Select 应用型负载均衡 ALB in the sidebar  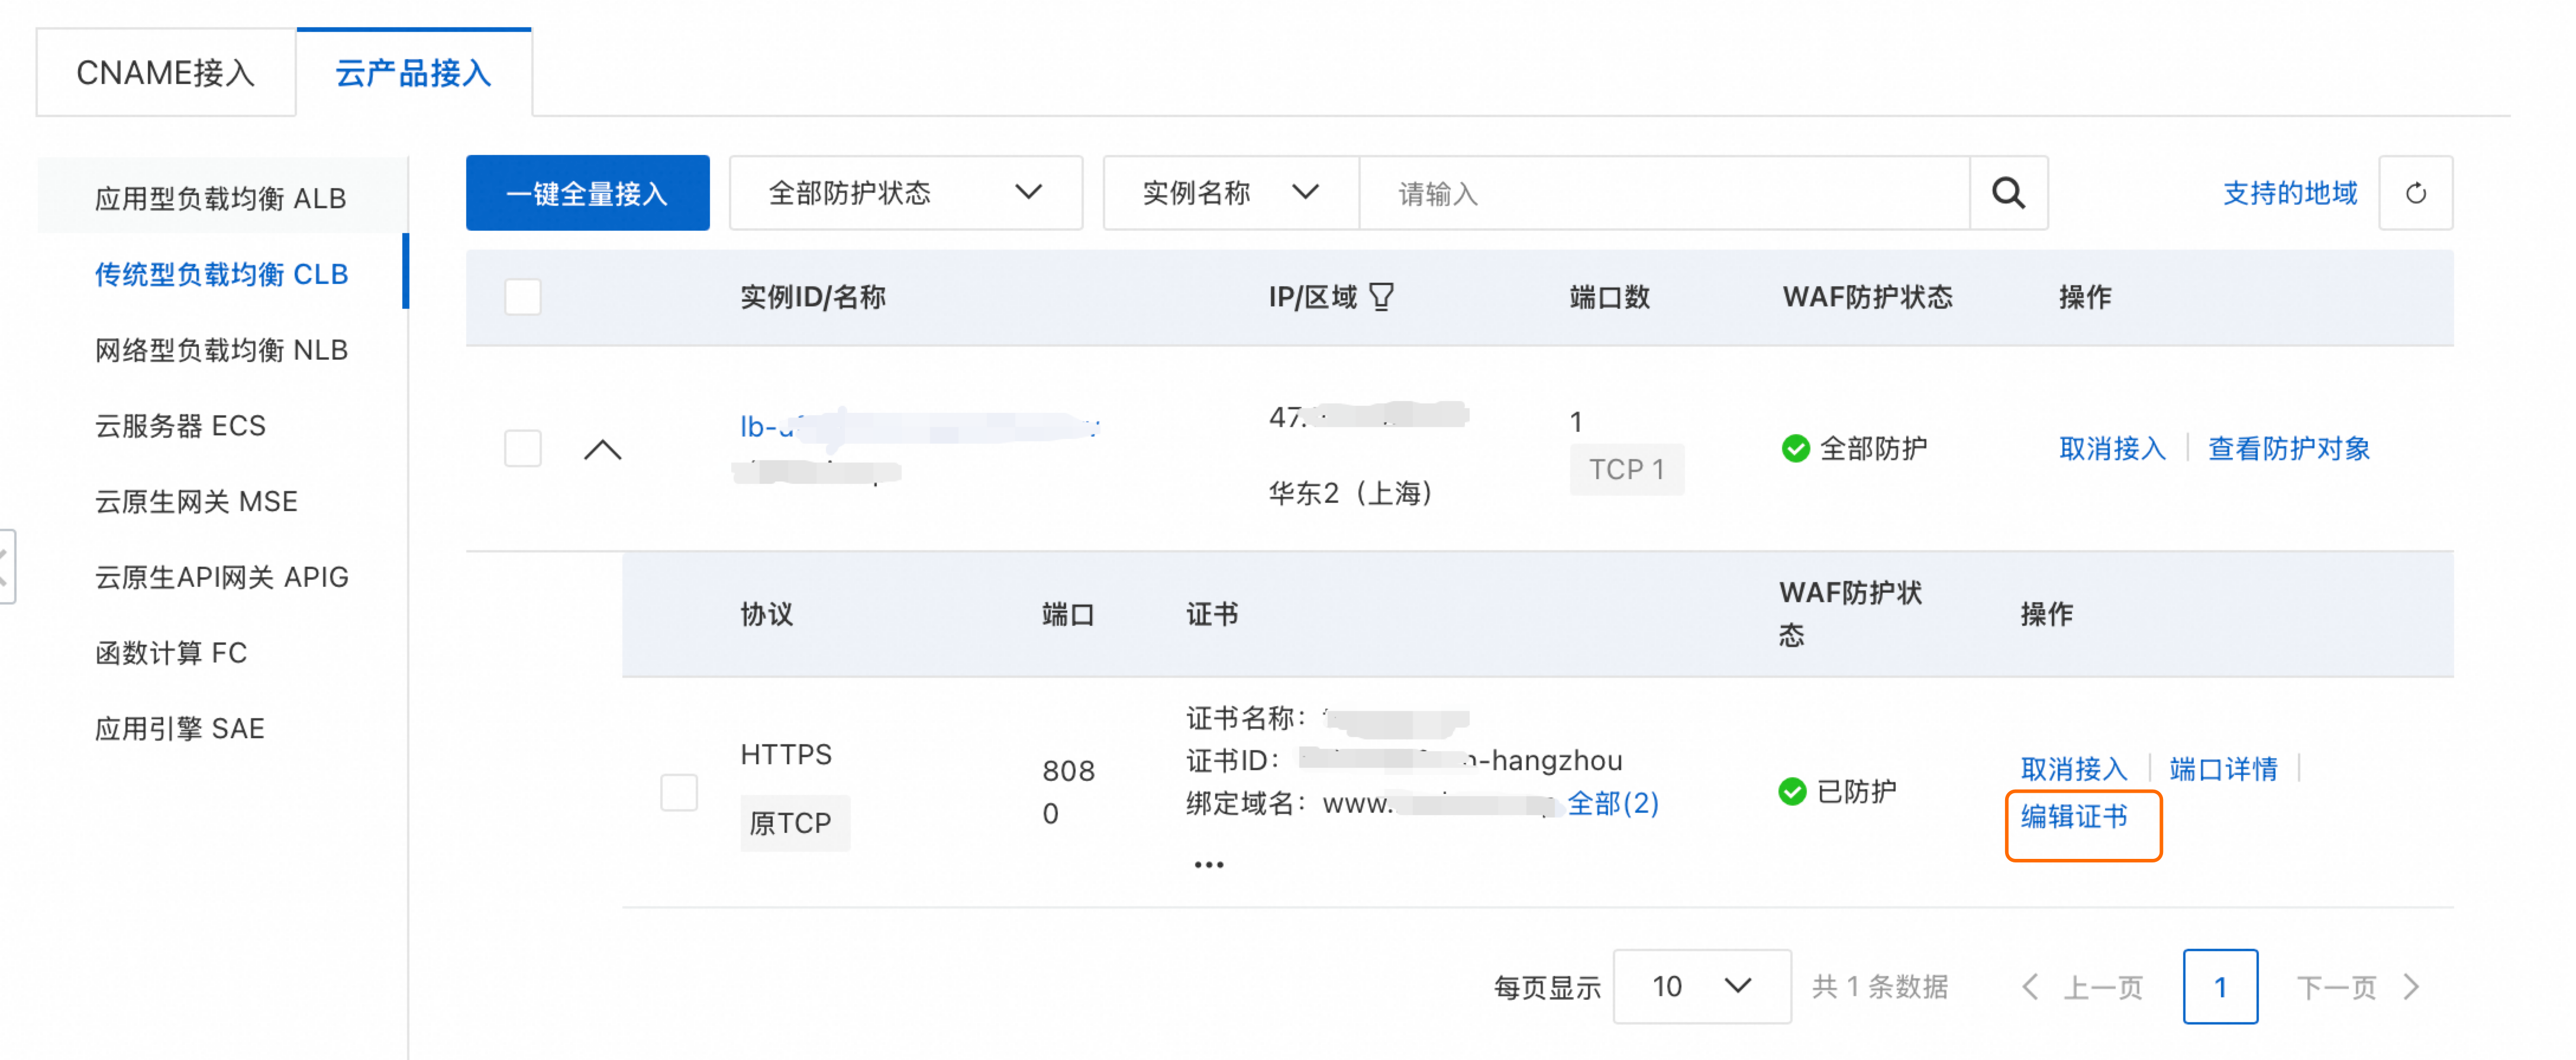click(x=220, y=198)
